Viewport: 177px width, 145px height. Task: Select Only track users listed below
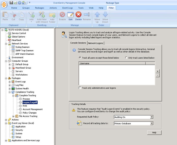[126, 58]
